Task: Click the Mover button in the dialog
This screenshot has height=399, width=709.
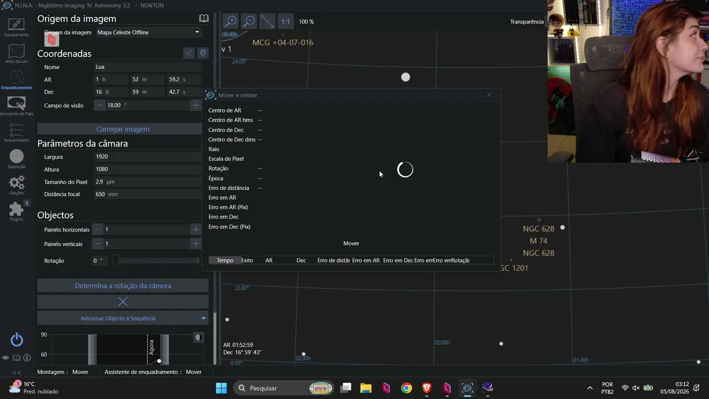Action: coord(351,243)
